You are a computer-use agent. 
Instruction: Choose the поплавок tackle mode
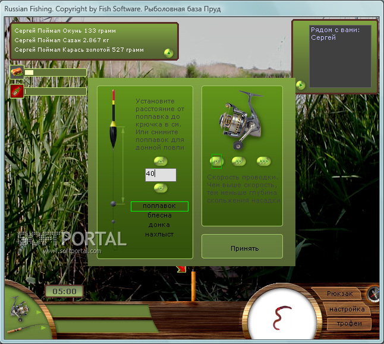[159, 206]
